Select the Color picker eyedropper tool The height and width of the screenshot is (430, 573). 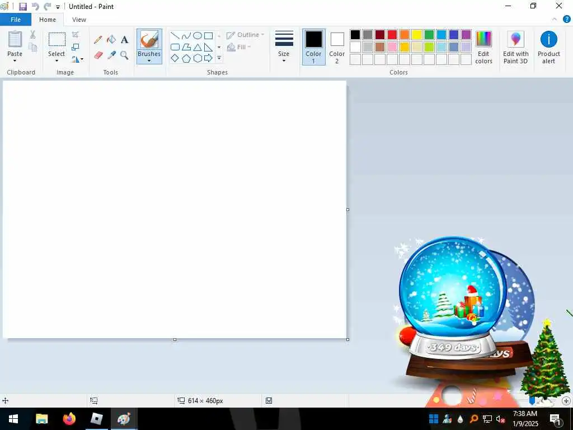pyautogui.click(x=111, y=55)
